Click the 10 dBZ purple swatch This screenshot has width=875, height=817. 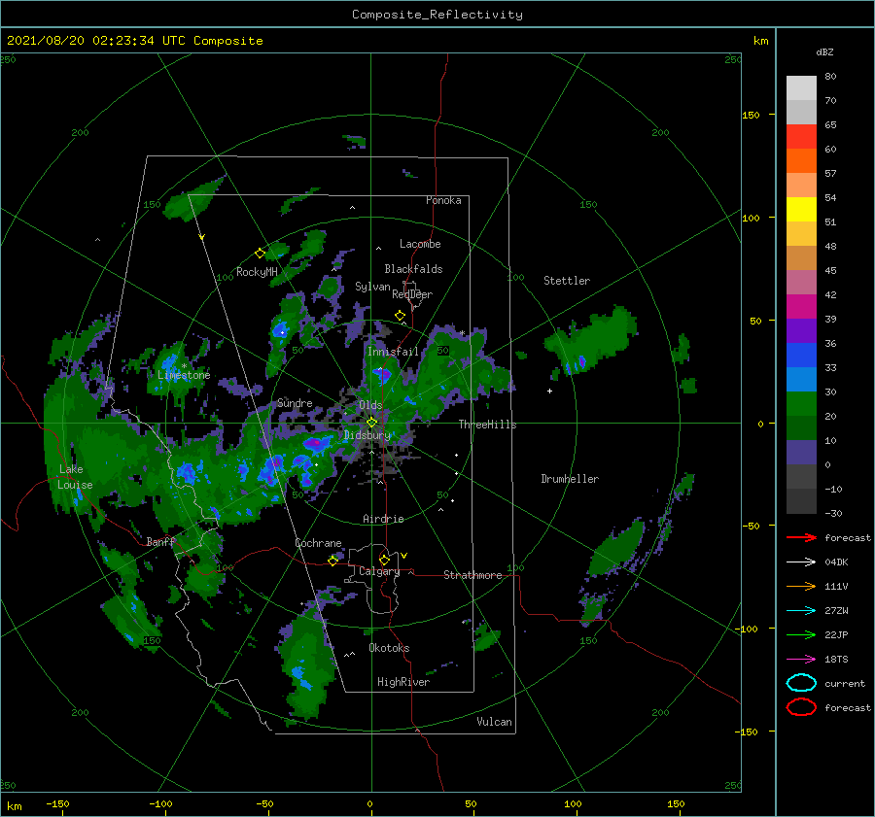click(x=801, y=452)
